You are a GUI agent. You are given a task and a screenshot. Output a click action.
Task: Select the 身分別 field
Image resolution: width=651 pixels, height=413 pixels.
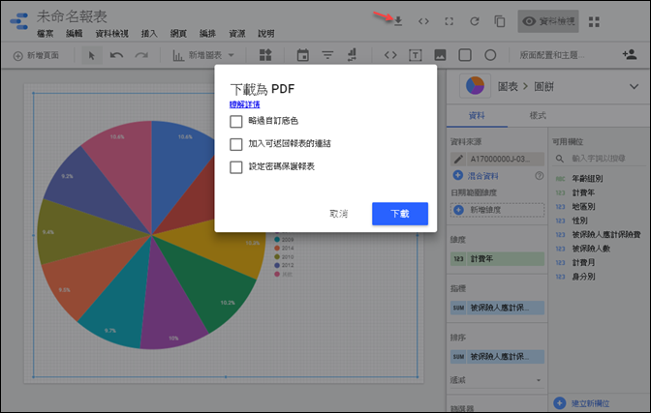point(583,277)
